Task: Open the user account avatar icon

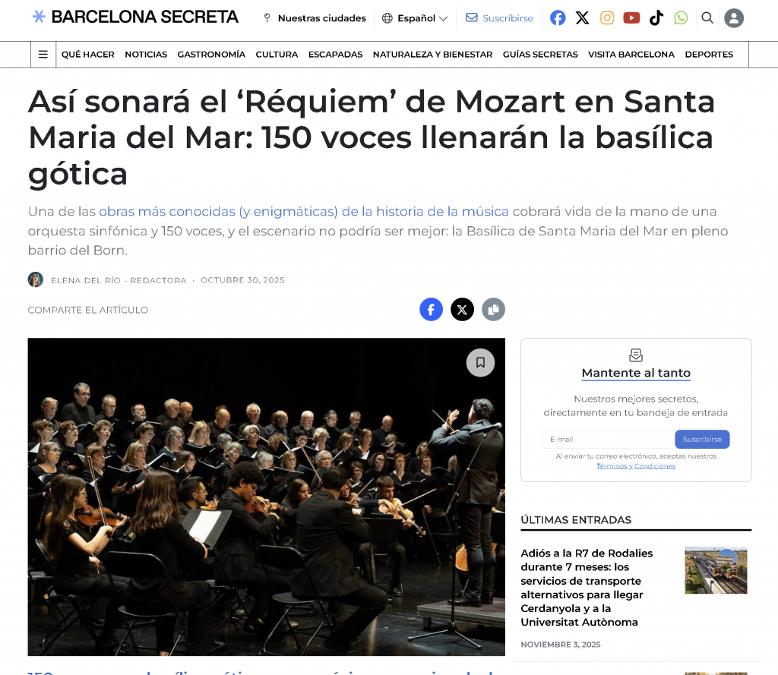Action: 734,18
